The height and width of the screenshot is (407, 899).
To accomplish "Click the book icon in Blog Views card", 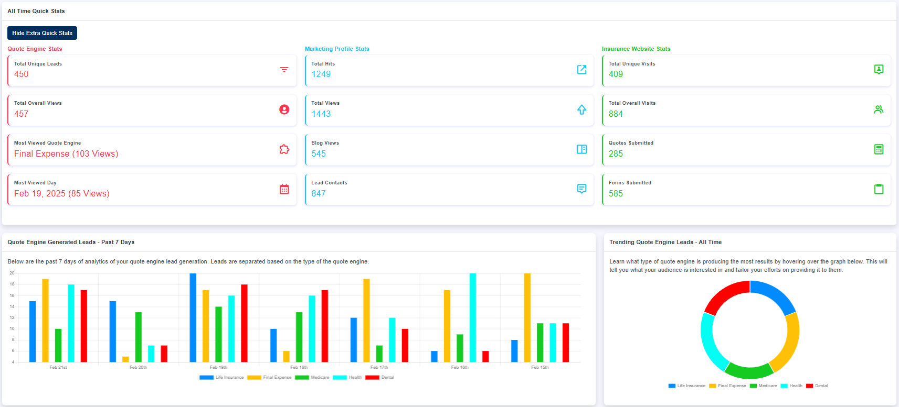I will coord(581,149).
